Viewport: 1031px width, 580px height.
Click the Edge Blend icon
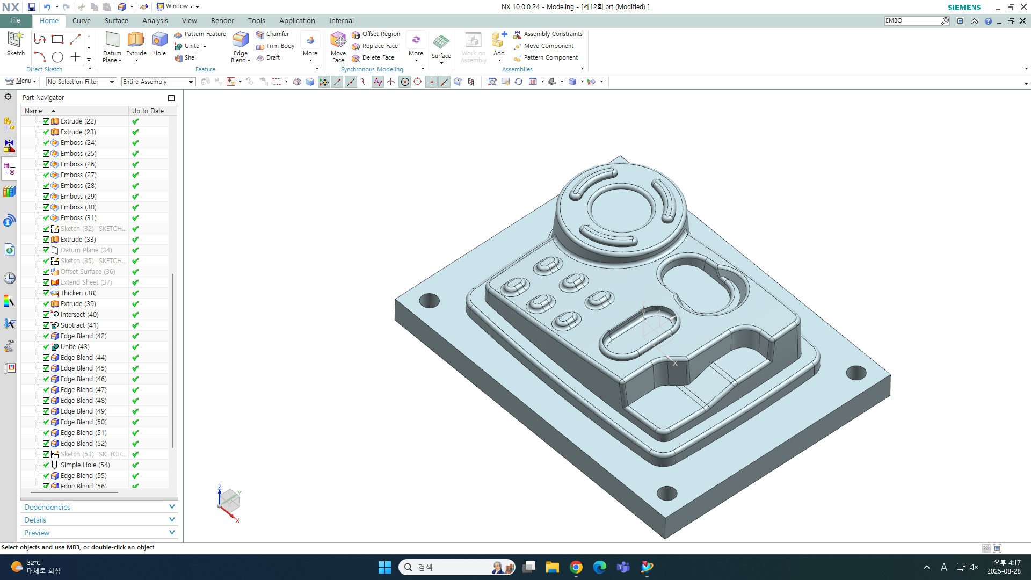pos(240,41)
